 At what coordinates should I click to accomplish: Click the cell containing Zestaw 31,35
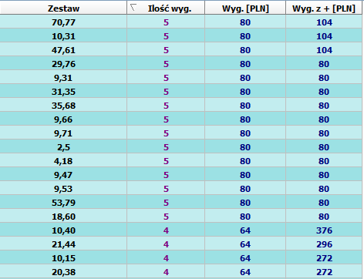coord(63,92)
